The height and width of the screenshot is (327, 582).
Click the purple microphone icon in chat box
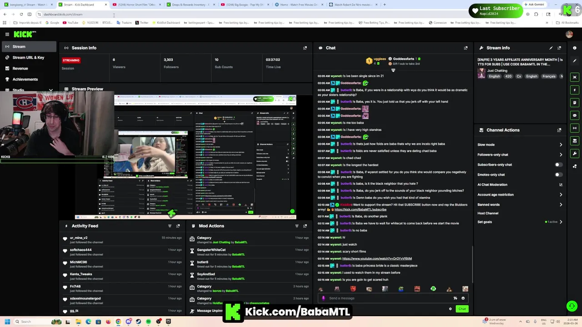(323, 298)
